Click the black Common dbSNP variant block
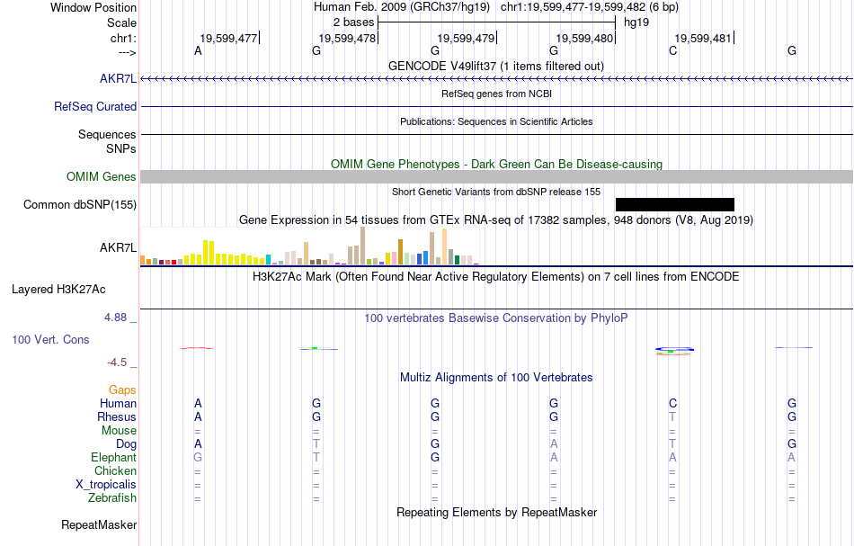This screenshot has width=854, height=546. click(675, 205)
